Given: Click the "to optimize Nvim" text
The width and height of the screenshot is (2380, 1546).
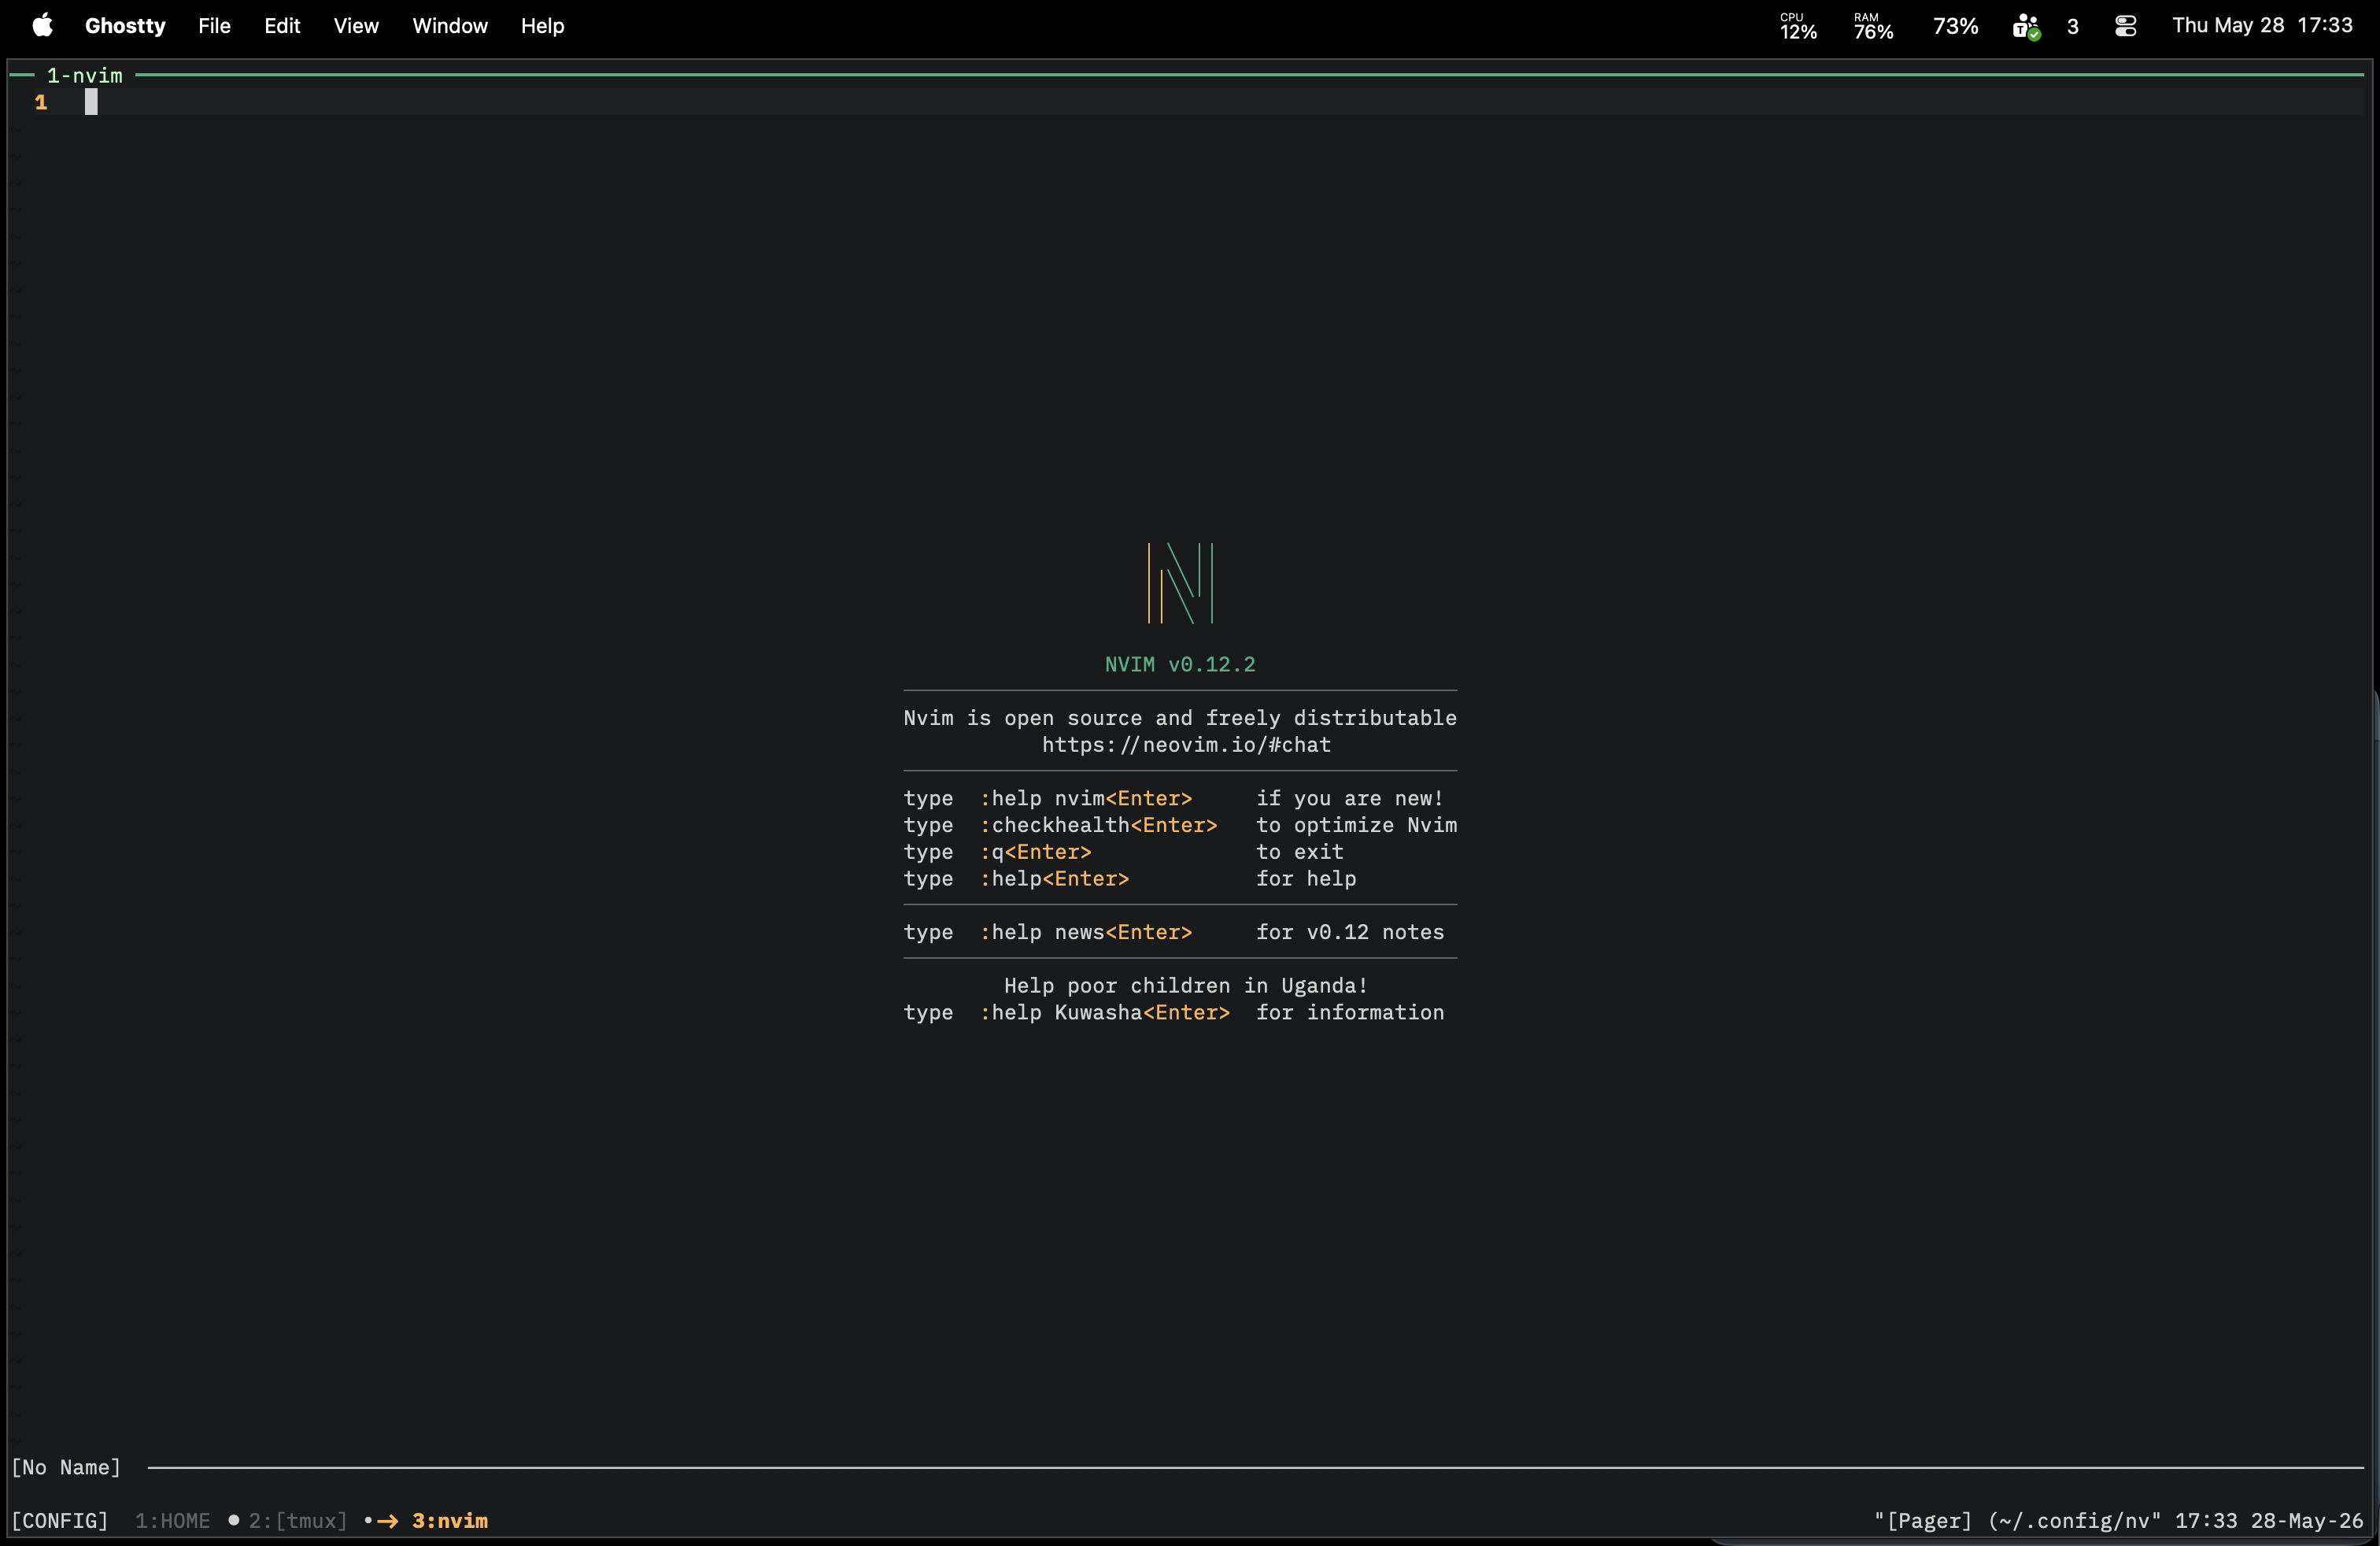Looking at the screenshot, I should (x=1357, y=825).
